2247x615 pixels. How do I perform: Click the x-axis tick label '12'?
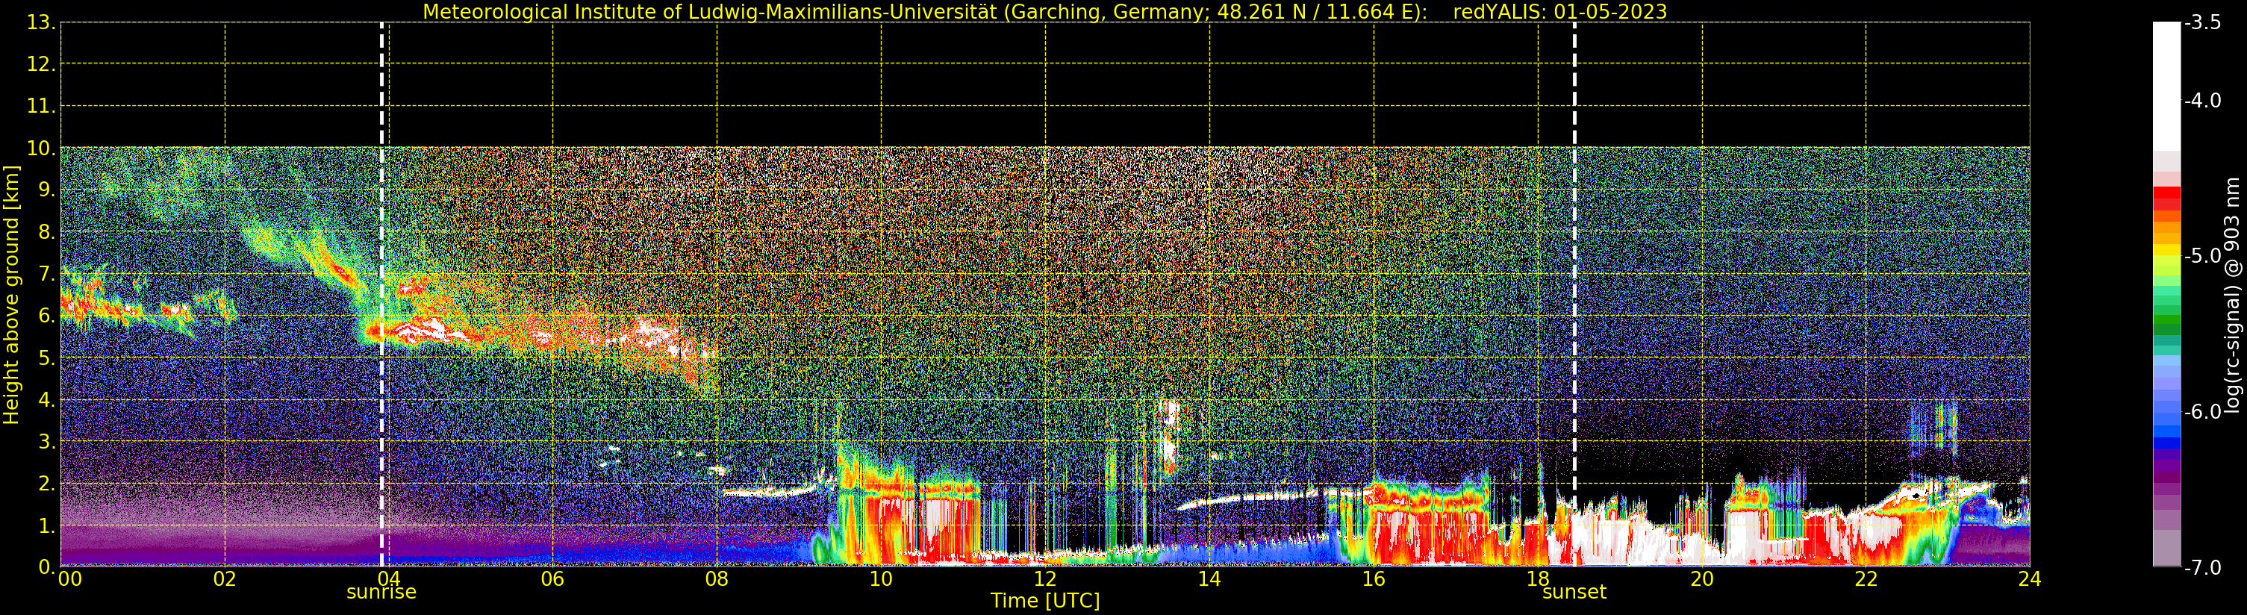pos(1044,579)
